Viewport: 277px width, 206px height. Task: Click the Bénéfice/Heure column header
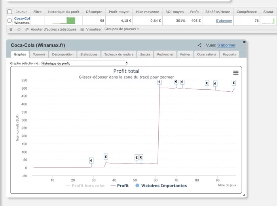(x=218, y=12)
